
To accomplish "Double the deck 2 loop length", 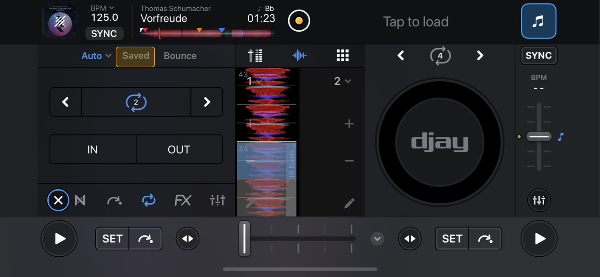I will [x=480, y=55].
